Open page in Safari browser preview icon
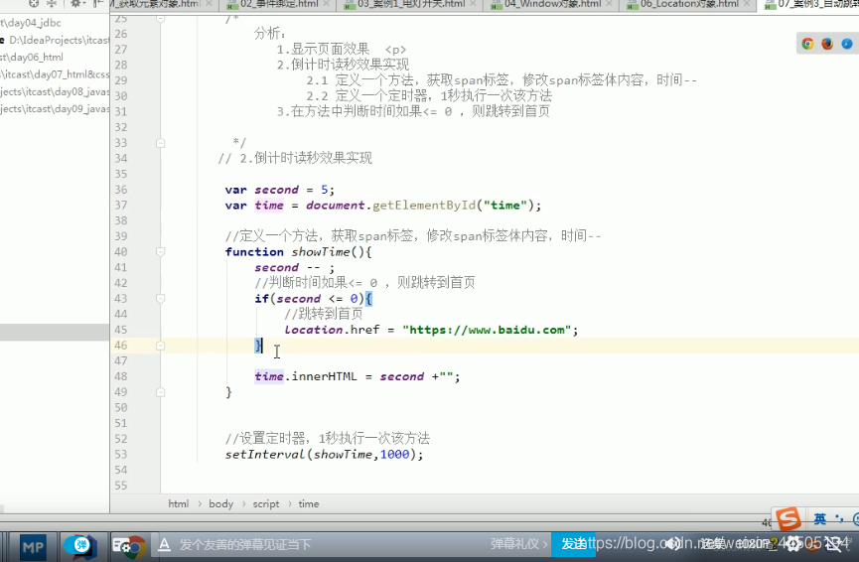 point(847,44)
